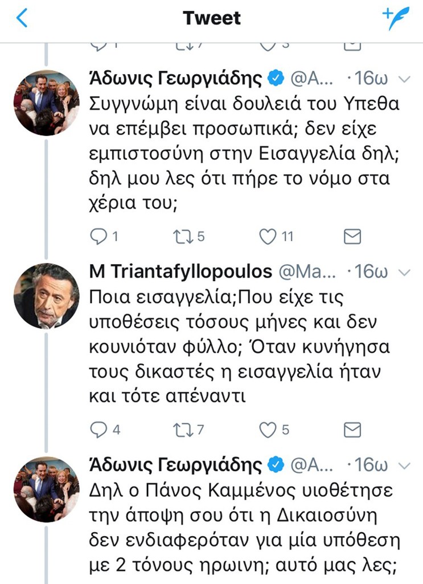Open top Άδωνις Γεωργιάδης profile picture
The height and width of the screenshot is (584, 423).
46,103
